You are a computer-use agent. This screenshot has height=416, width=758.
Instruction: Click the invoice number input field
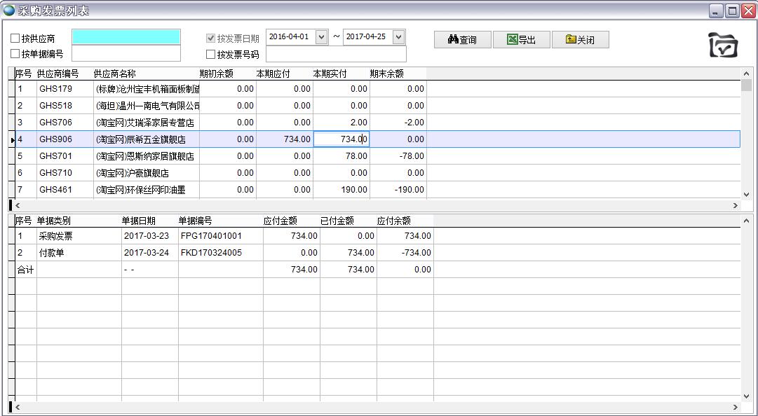pos(336,55)
